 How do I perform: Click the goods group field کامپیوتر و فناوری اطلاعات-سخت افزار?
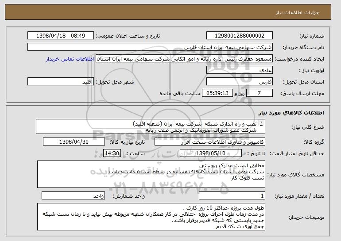click(210, 142)
